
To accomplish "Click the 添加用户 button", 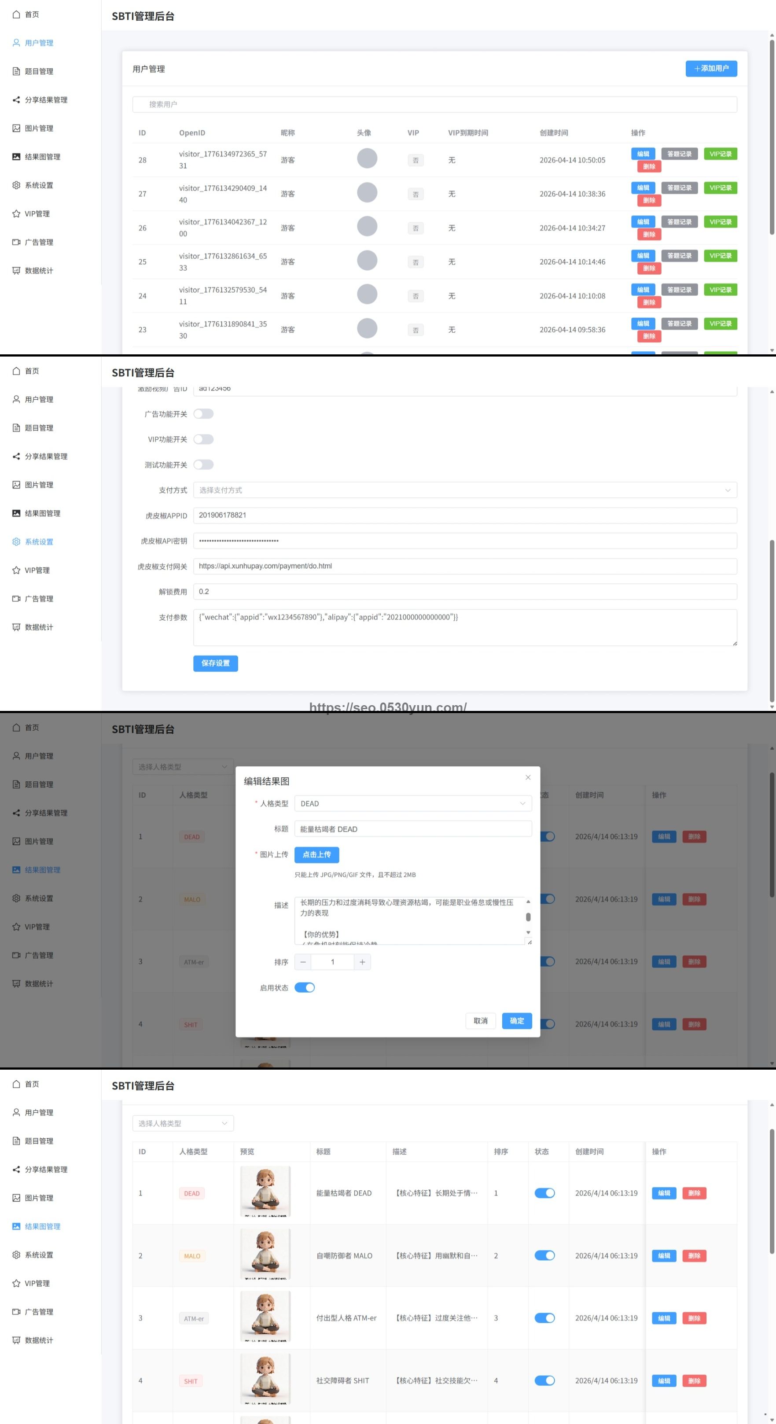I will (x=711, y=69).
